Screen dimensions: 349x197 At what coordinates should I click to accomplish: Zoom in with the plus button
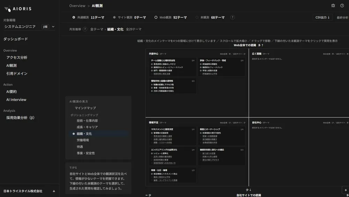[346, 190]
